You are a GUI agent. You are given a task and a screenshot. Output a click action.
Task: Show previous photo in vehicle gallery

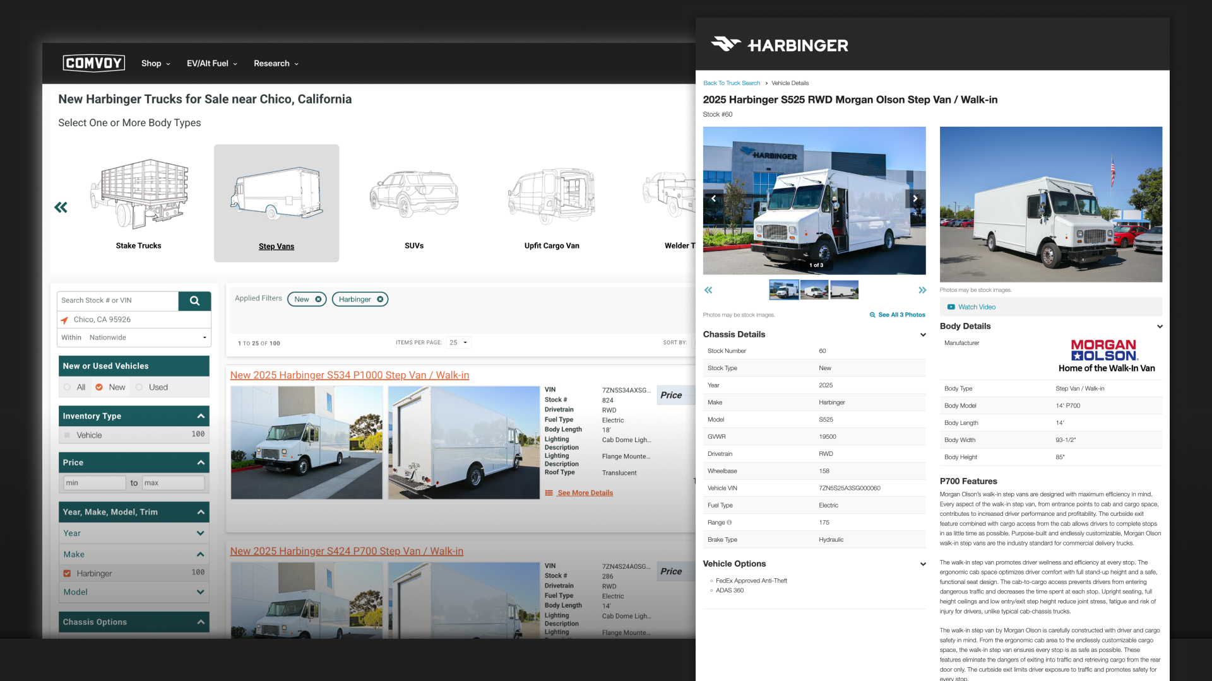[714, 199]
